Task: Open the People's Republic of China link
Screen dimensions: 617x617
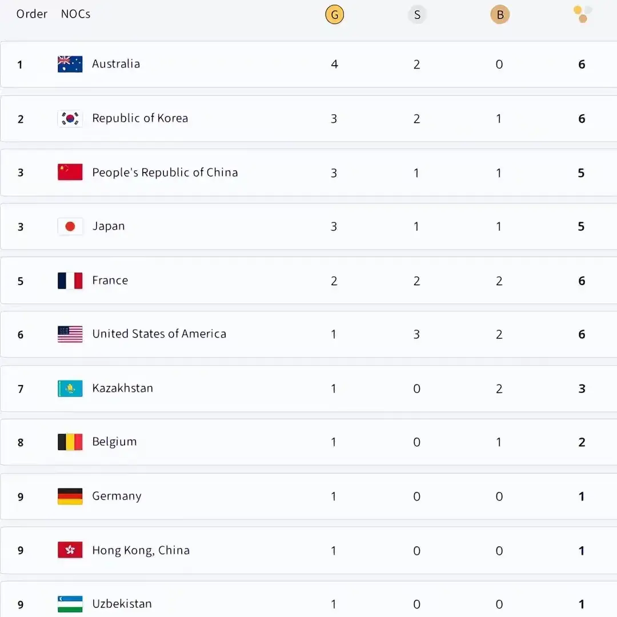Action: pyautogui.click(x=165, y=173)
